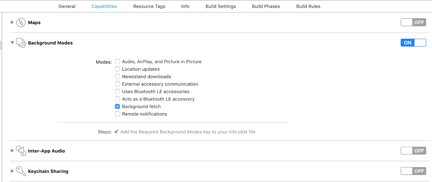Click the Keychain Sharing key icon
Screen dimensions: 432x182
point(21,171)
